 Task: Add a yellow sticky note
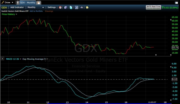coord(87,8)
